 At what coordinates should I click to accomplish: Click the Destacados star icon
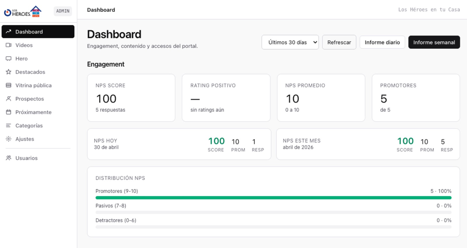pyautogui.click(x=8, y=72)
